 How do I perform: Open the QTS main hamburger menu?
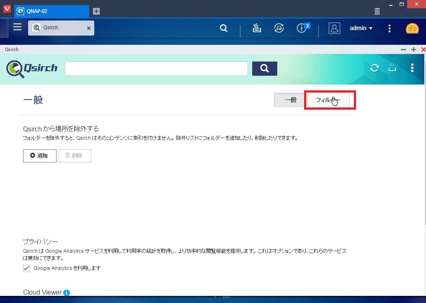tap(18, 27)
